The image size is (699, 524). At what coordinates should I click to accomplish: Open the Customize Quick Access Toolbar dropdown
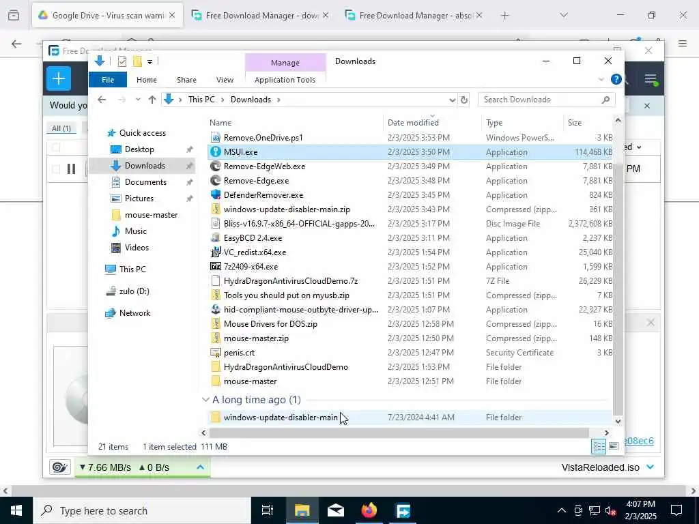click(149, 61)
